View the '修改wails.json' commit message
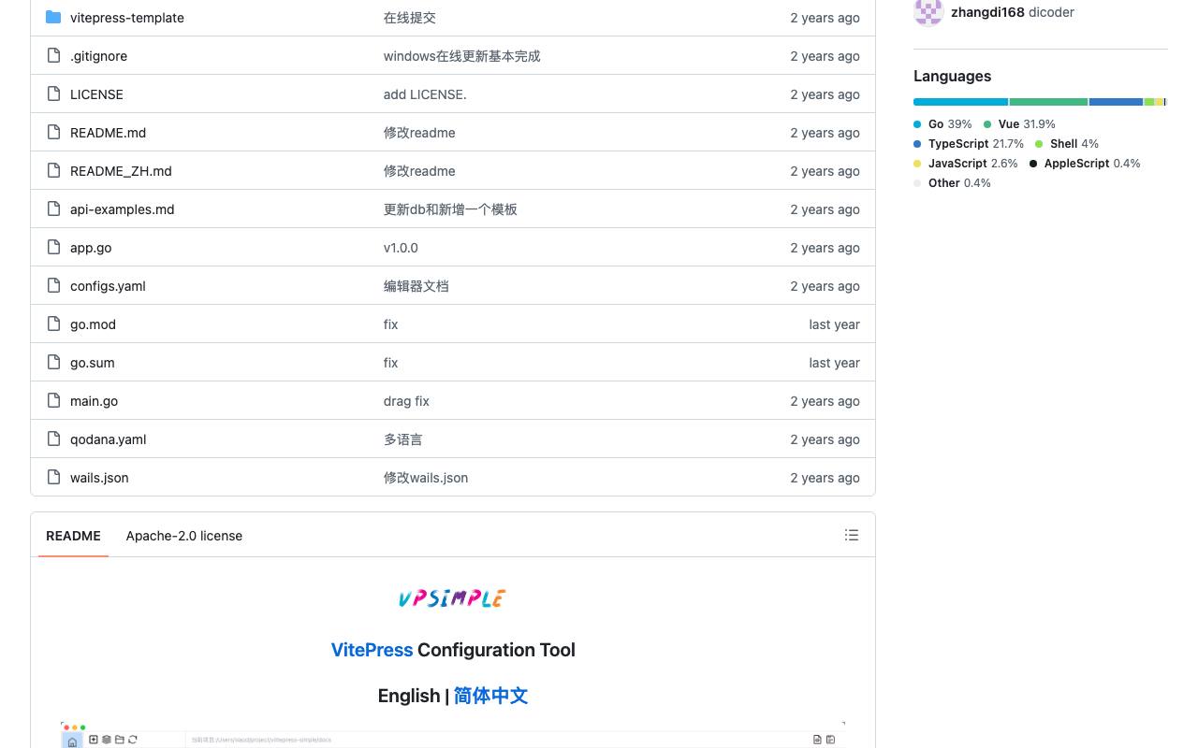This screenshot has width=1198, height=748. [426, 478]
